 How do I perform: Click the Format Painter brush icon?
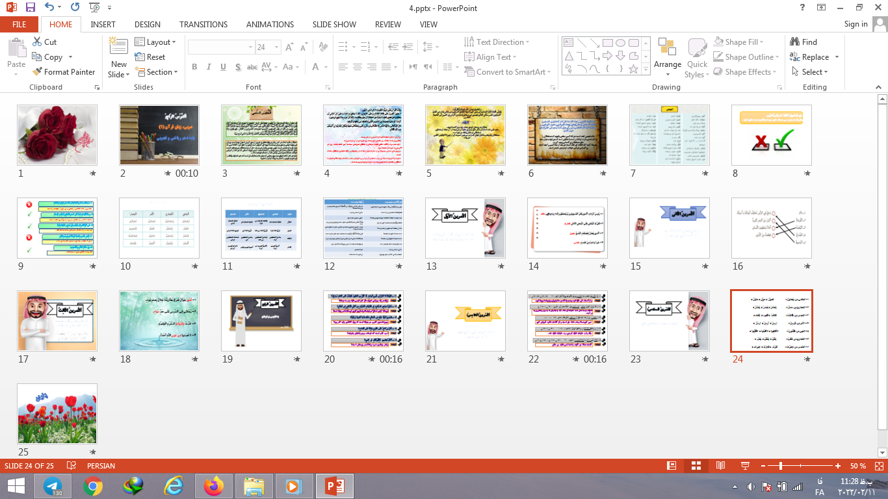pos(38,72)
